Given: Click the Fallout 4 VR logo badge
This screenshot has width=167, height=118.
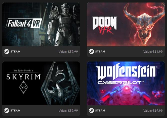Looking at the screenshot, I should click(24, 23).
